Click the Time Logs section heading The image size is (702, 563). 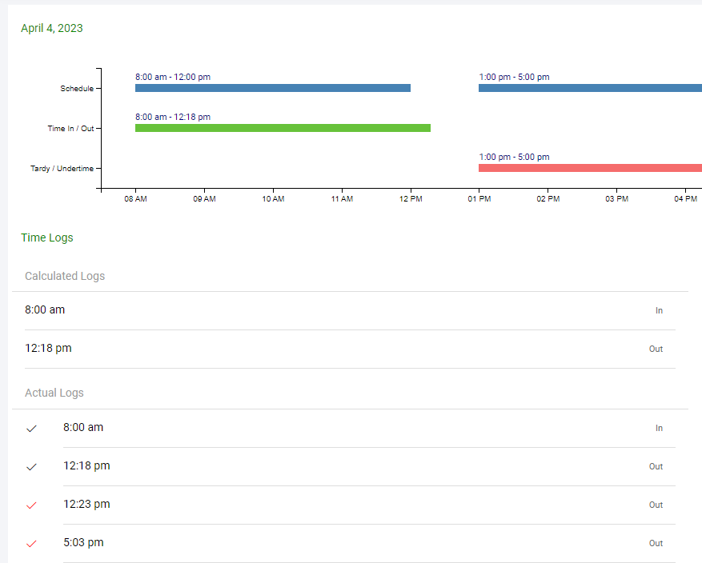pyautogui.click(x=47, y=238)
